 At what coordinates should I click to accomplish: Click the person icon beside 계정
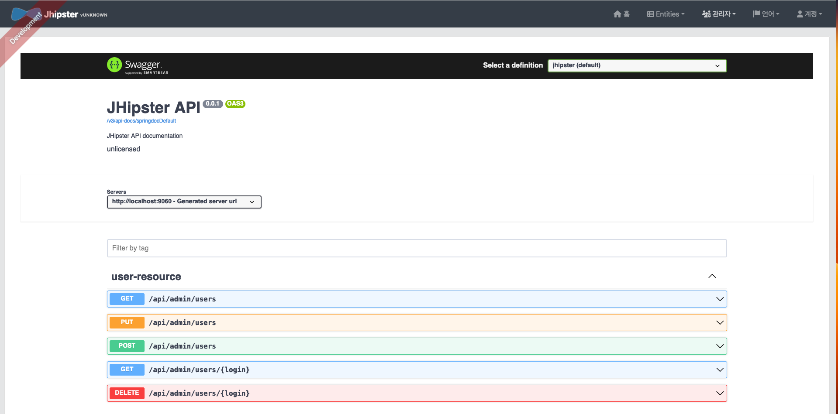click(x=800, y=14)
